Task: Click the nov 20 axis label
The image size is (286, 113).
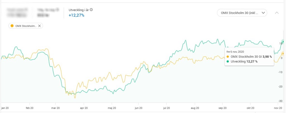Action: click(x=277, y=108)
